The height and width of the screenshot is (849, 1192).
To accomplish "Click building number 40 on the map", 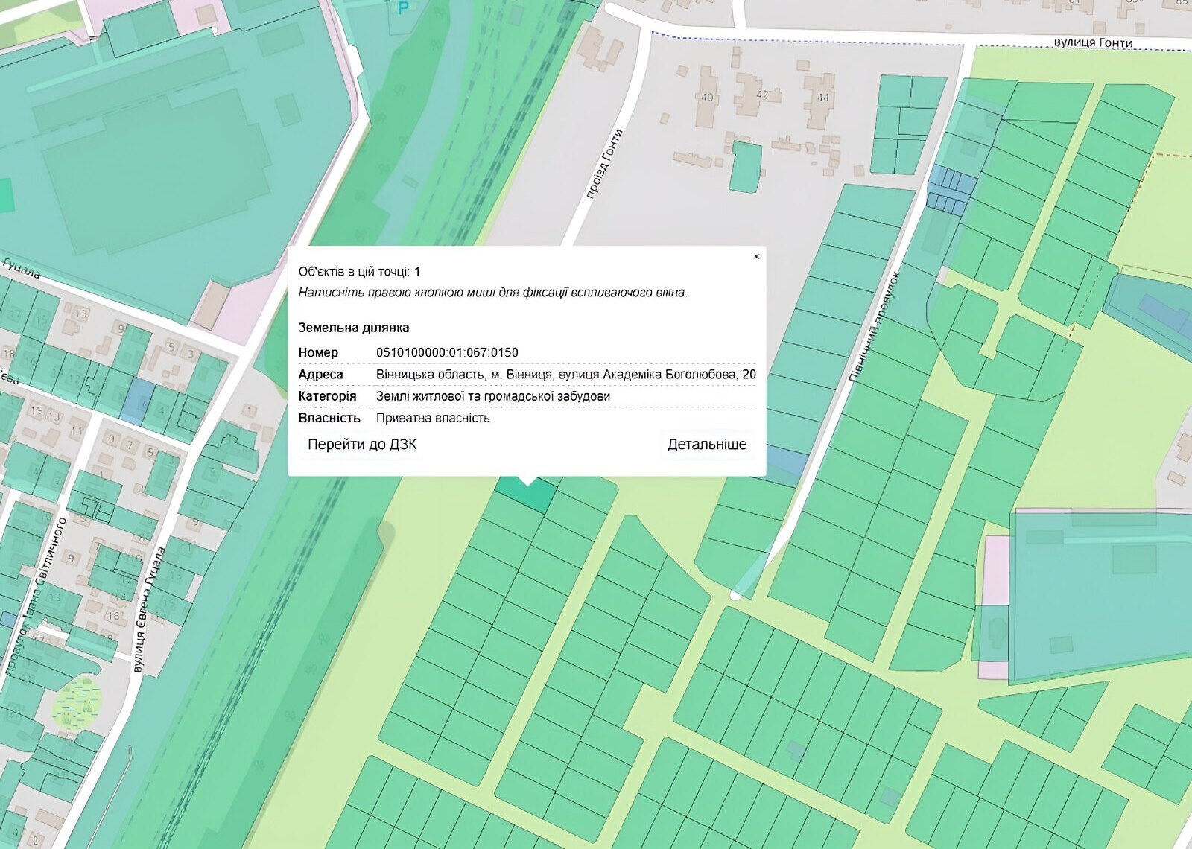I will (706, 97).
